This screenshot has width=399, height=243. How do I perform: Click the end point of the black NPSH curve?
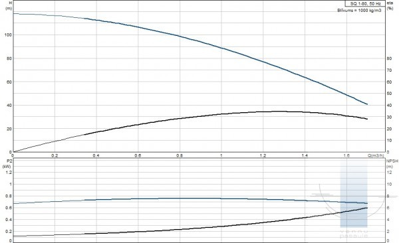coord(367,208)
